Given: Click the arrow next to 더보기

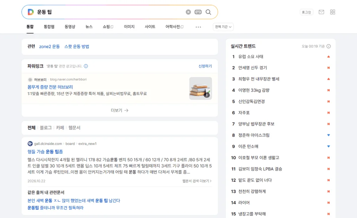Looking at the screenshot, I should [x=126, y=110].
